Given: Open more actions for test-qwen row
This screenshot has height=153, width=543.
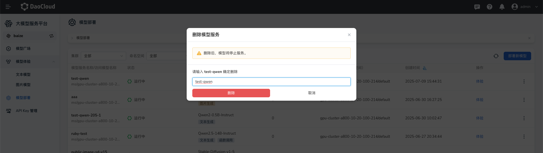Looking at the screenshot, I should pyautogui.click(x=524, y=81).
